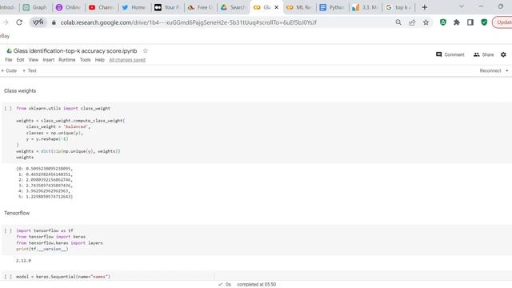512x288 pixels.
Task: Run the import tensorflow cell
Action: 8,230
